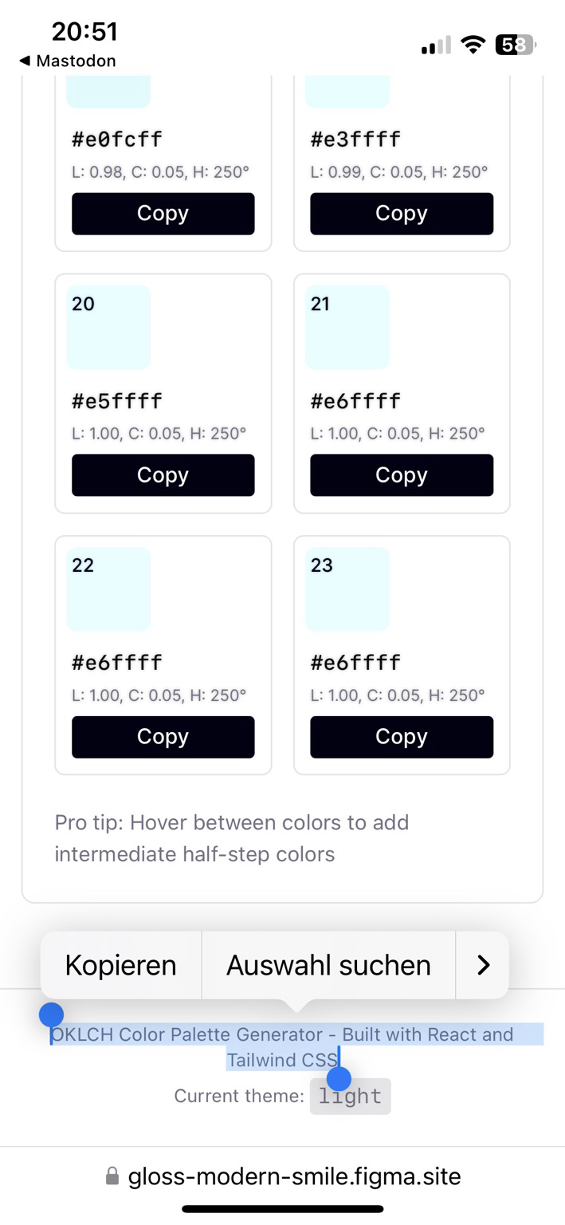Copy color number 23
565x1225 pixels.
pos(402,737)
